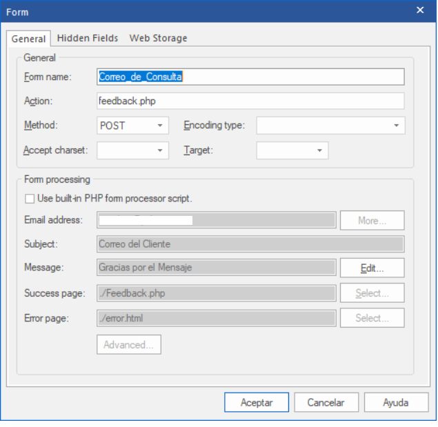Click the Form name input field
The width and height of the screenshot is (438, 427).
click(x=250, y=77)
